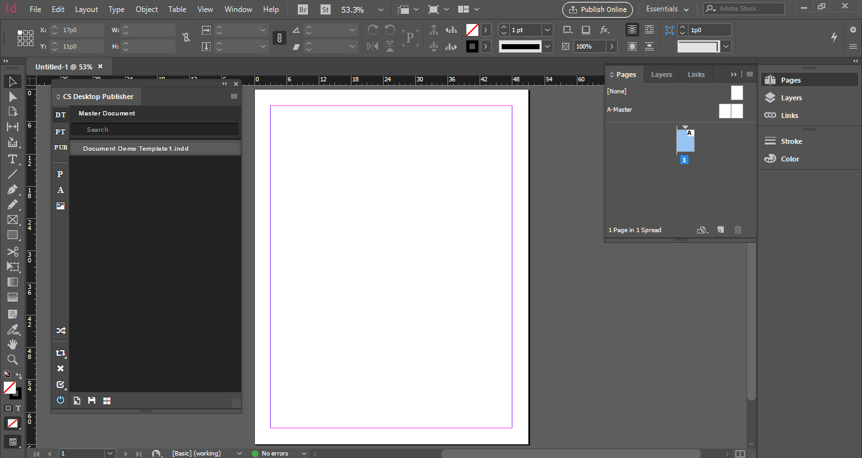
Task: Open preflight No errors menu arrow
Action: [304, 454]
